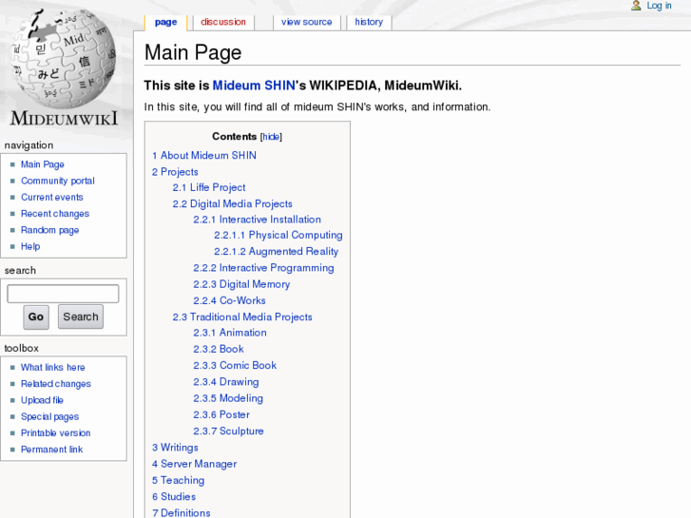Open Recent changes link
This screenshot has width=691, height=518.
pos(55,214)
